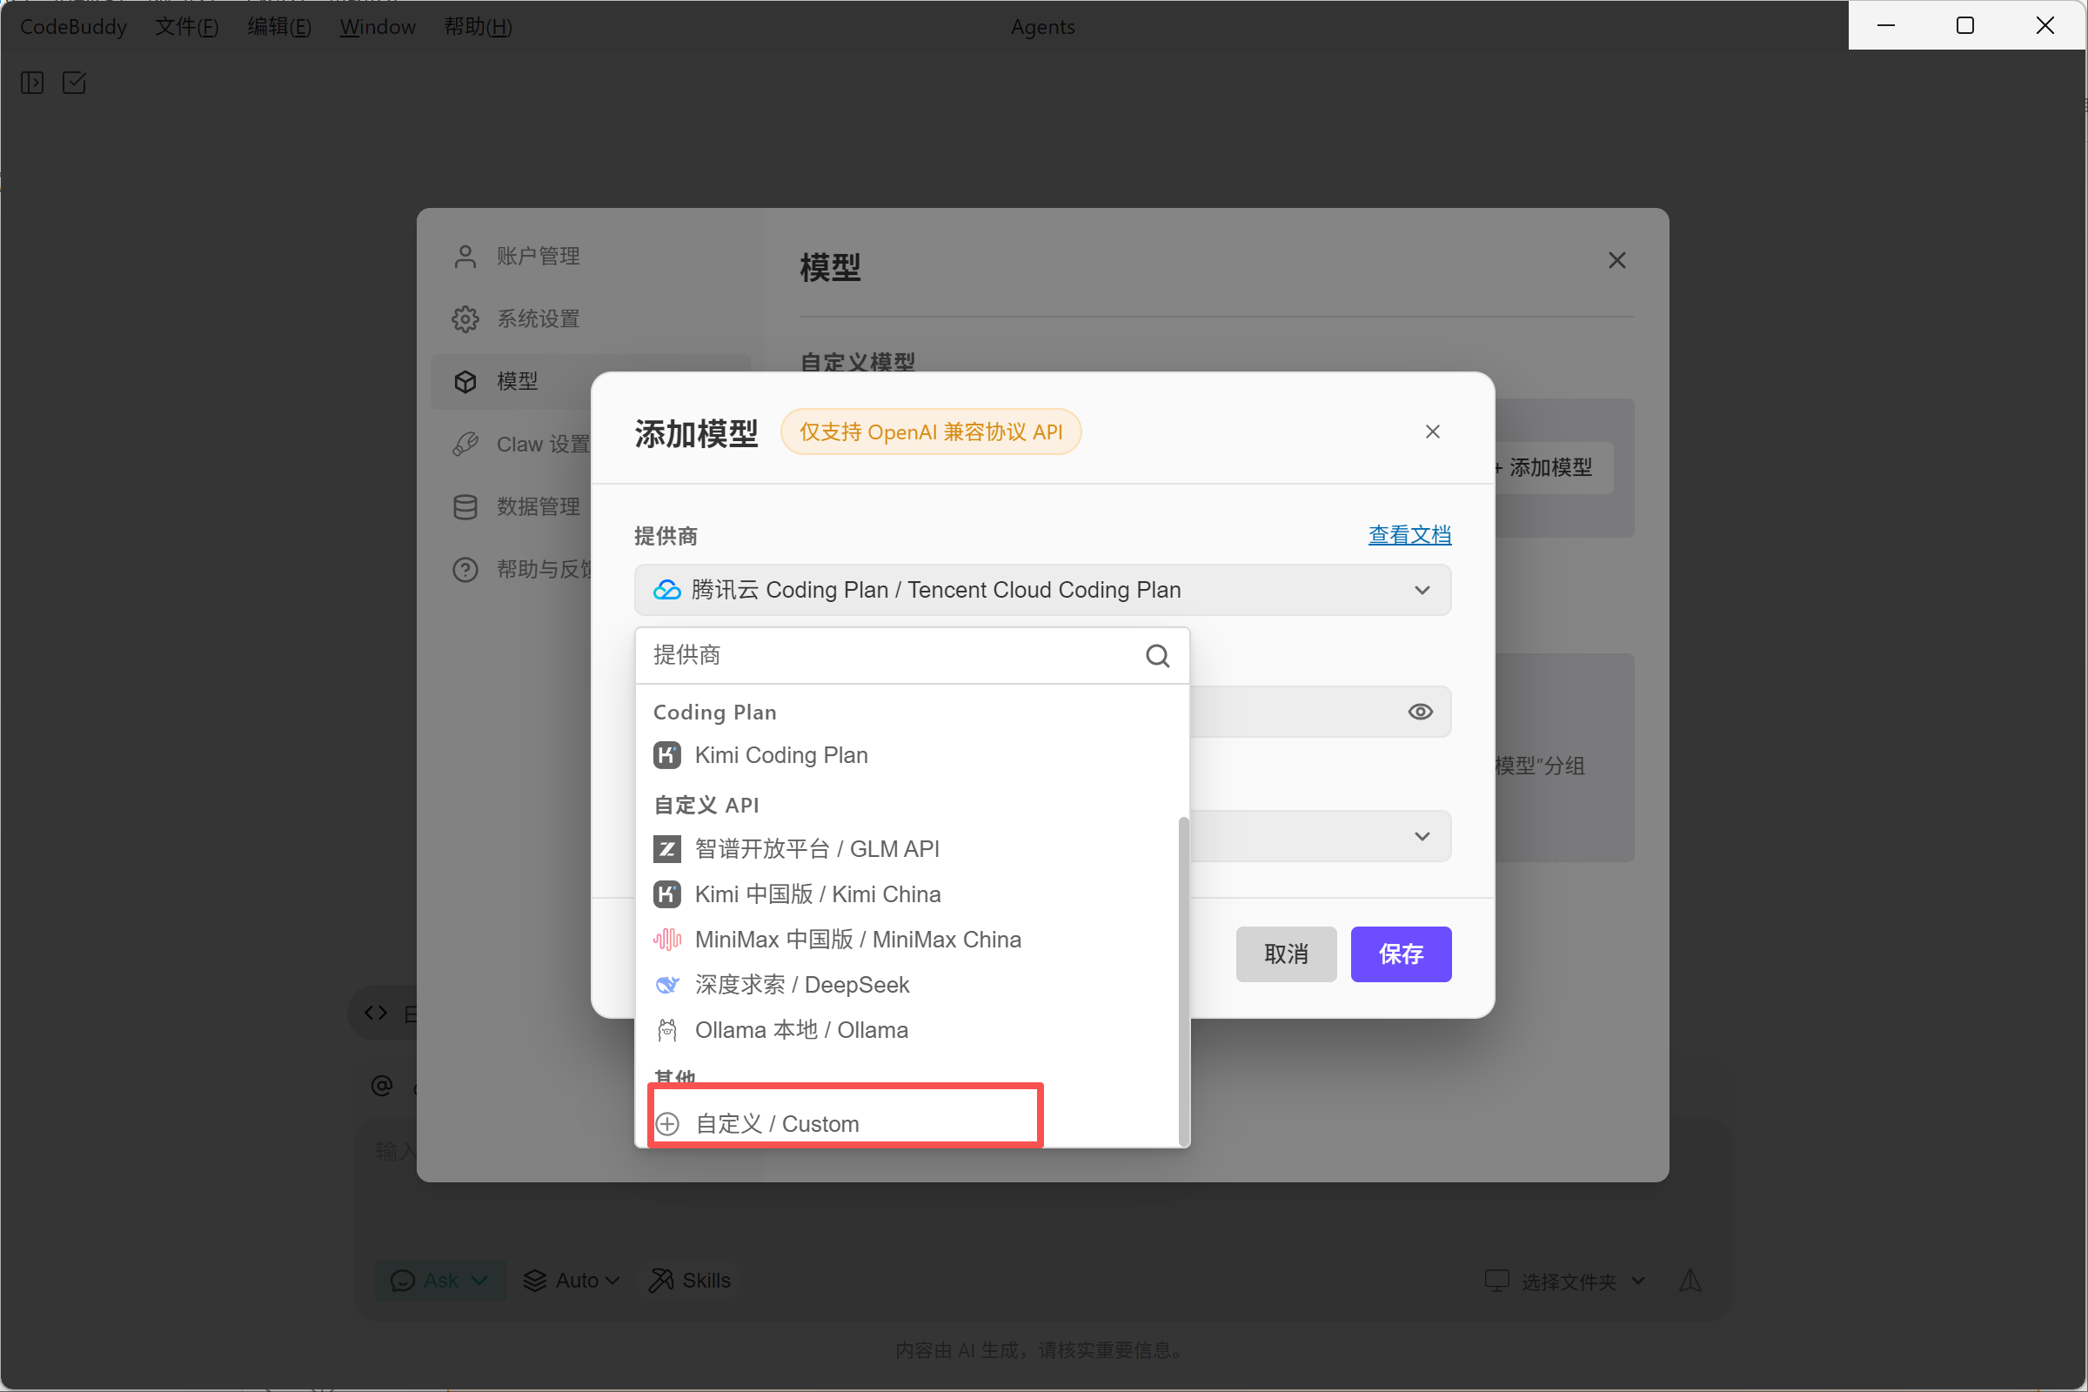2088x1392 pixels.
Task: Open the 文件(F) menu
Action: click(186, 27)
